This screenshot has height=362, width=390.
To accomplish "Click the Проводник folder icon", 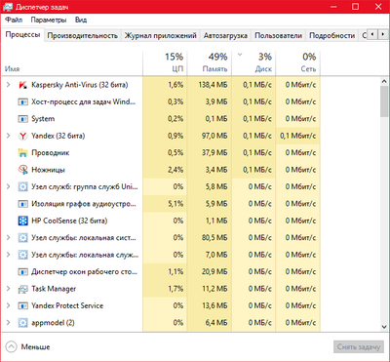I will [x=22, y=153].
